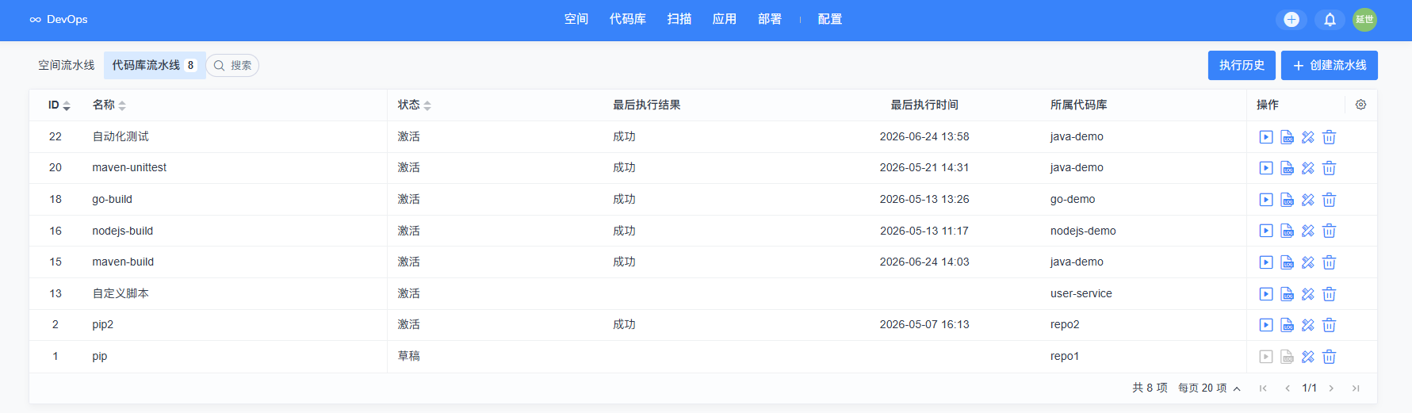
Task: Go to previous page
Action: point(1288,388)
